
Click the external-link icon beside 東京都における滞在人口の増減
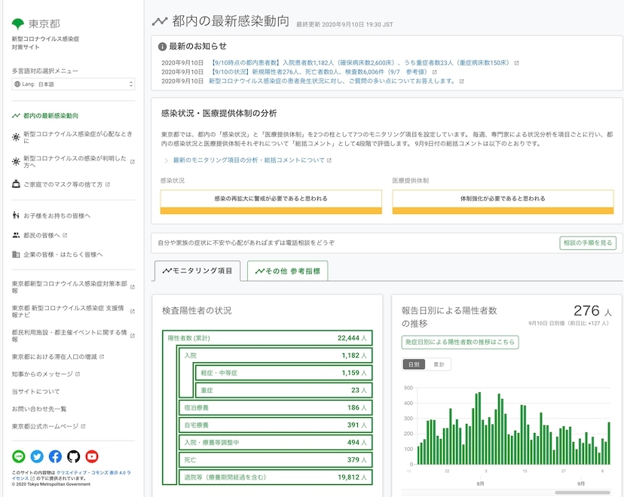102,357
